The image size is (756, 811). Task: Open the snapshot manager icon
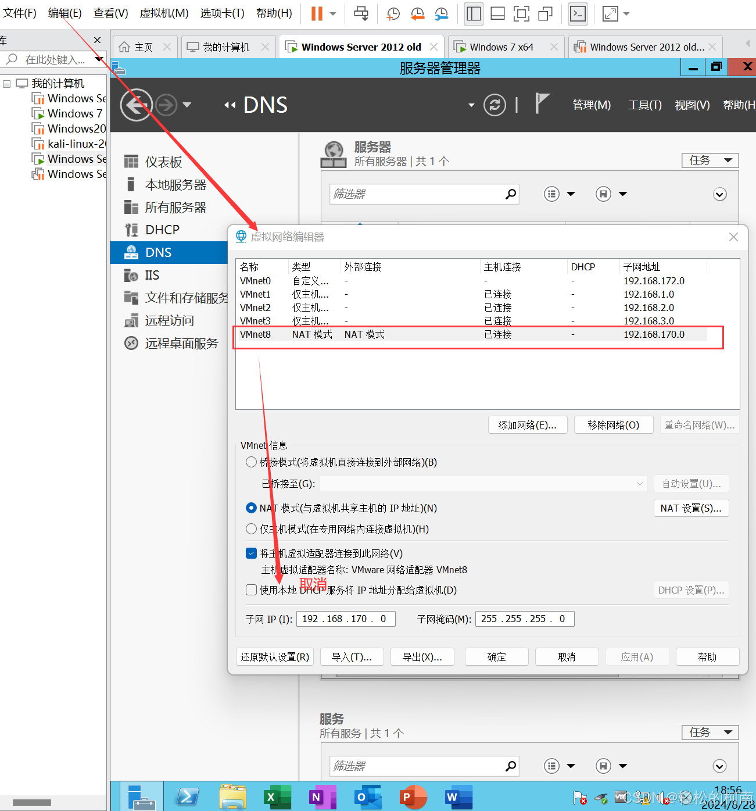pyautogui.click(x=441, y=13)
